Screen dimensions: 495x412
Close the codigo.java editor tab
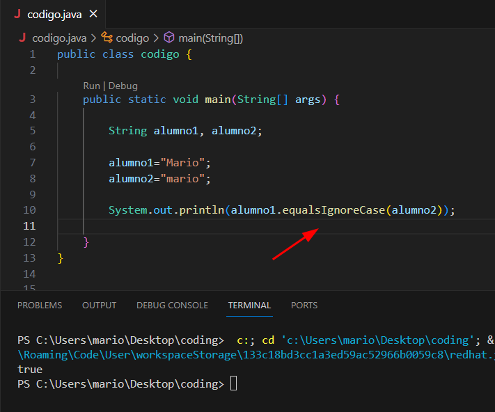[93, 14]
